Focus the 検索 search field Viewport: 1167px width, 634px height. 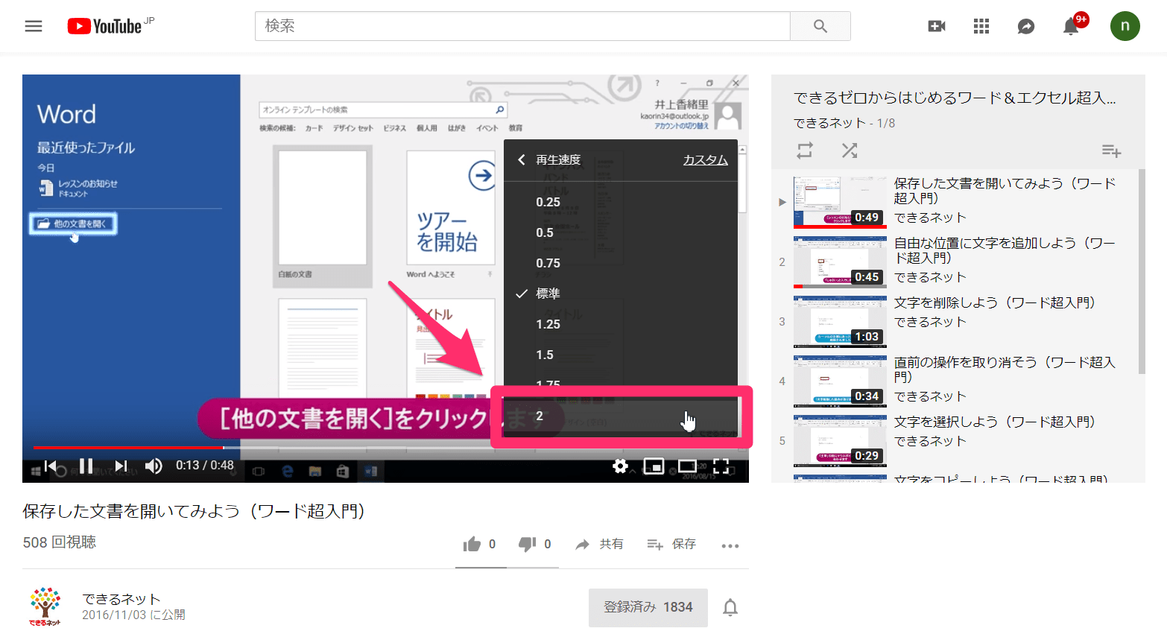click(x=522, y=26)
